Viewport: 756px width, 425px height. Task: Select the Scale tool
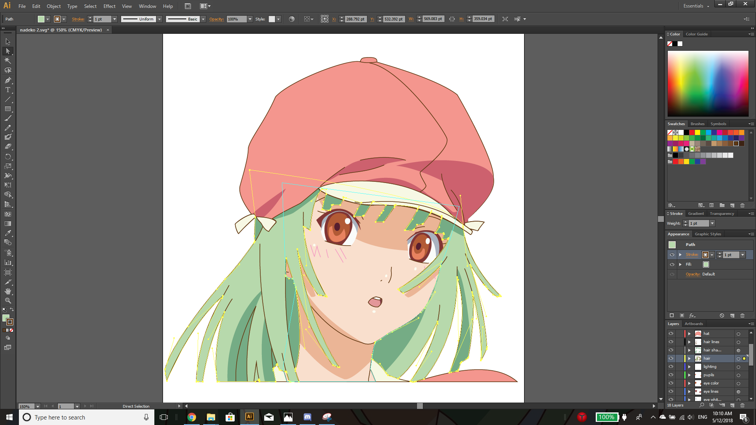point(7,166)
